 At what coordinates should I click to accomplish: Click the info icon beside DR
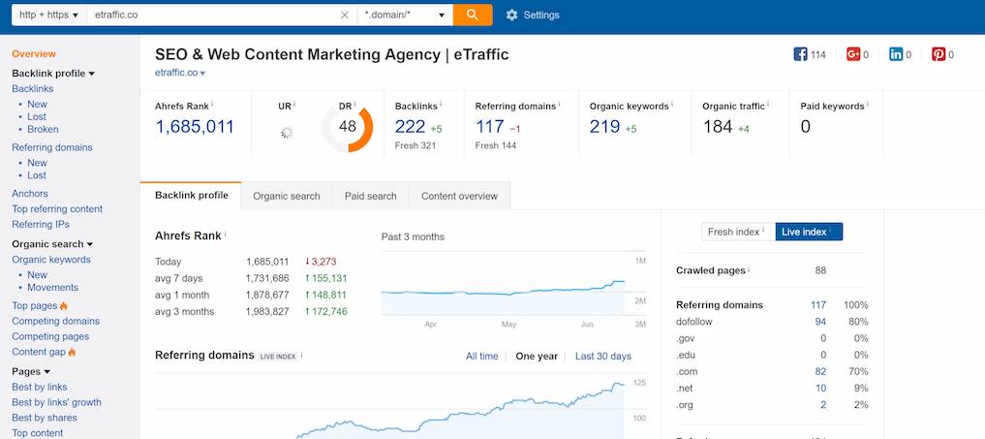(x=354, y=105)
